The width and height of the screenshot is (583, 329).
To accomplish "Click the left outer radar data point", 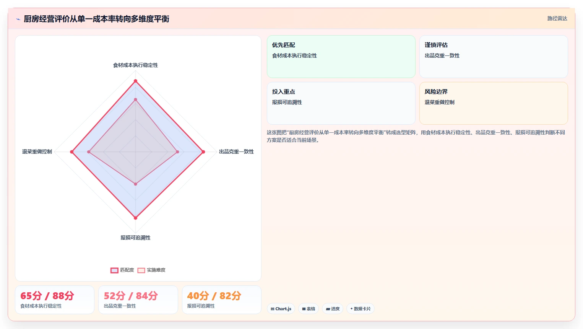I will tap(72, 152).
